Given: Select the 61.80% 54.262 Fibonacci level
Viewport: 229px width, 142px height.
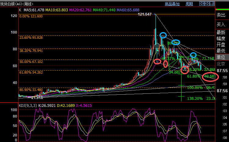Looking at the screenshot, I should click(x=31, y=72).
